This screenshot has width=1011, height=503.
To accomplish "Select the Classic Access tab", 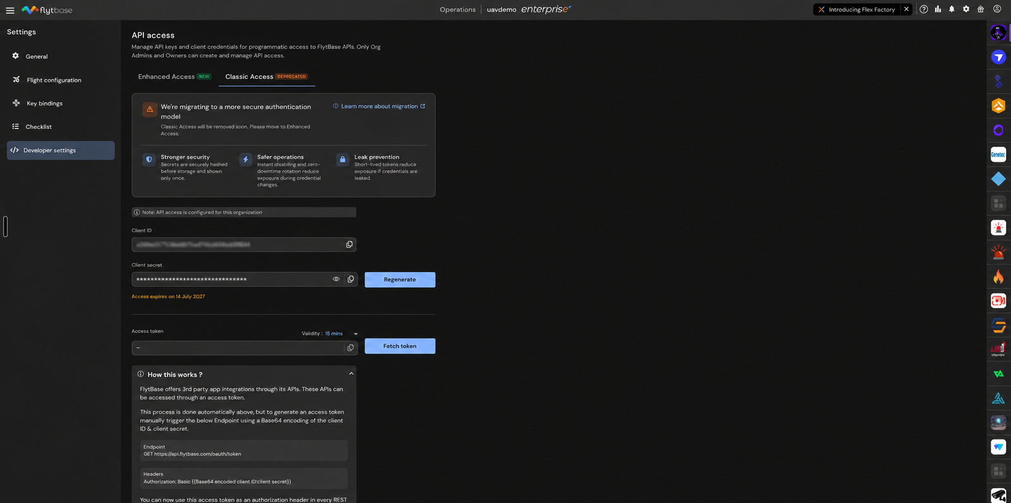I will [266, 77].
